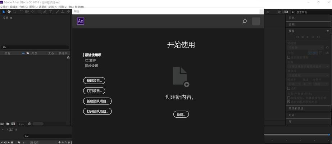Image resolution: width=332 pixels, height=144 pixels.
Task: Select the Brush tool
Action: point(58,12)
